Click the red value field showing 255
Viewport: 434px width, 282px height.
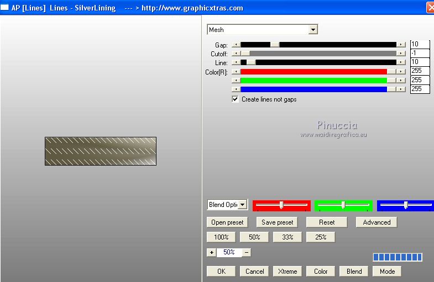pyautogui.click(x=420, y=71)
